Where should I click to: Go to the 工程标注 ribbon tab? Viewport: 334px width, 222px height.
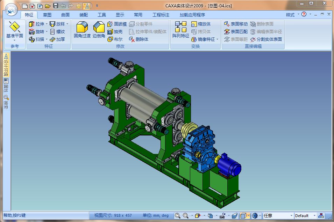[161, 15]
